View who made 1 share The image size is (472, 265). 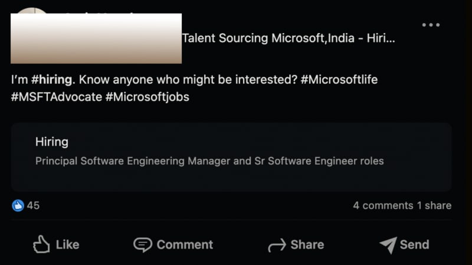point(434,205)
